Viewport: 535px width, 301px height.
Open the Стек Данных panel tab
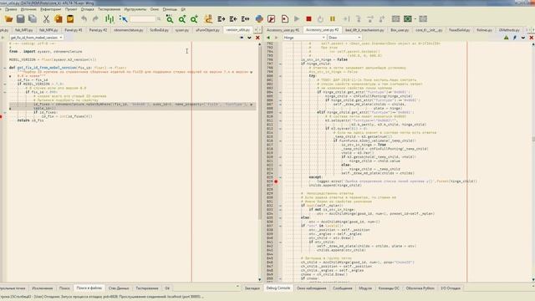[x=119, y=288]
